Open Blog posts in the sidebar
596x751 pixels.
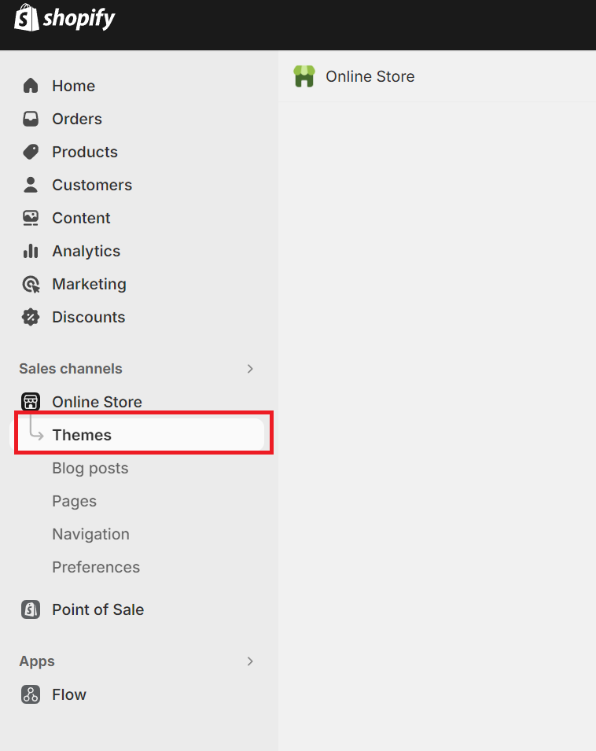90,468
